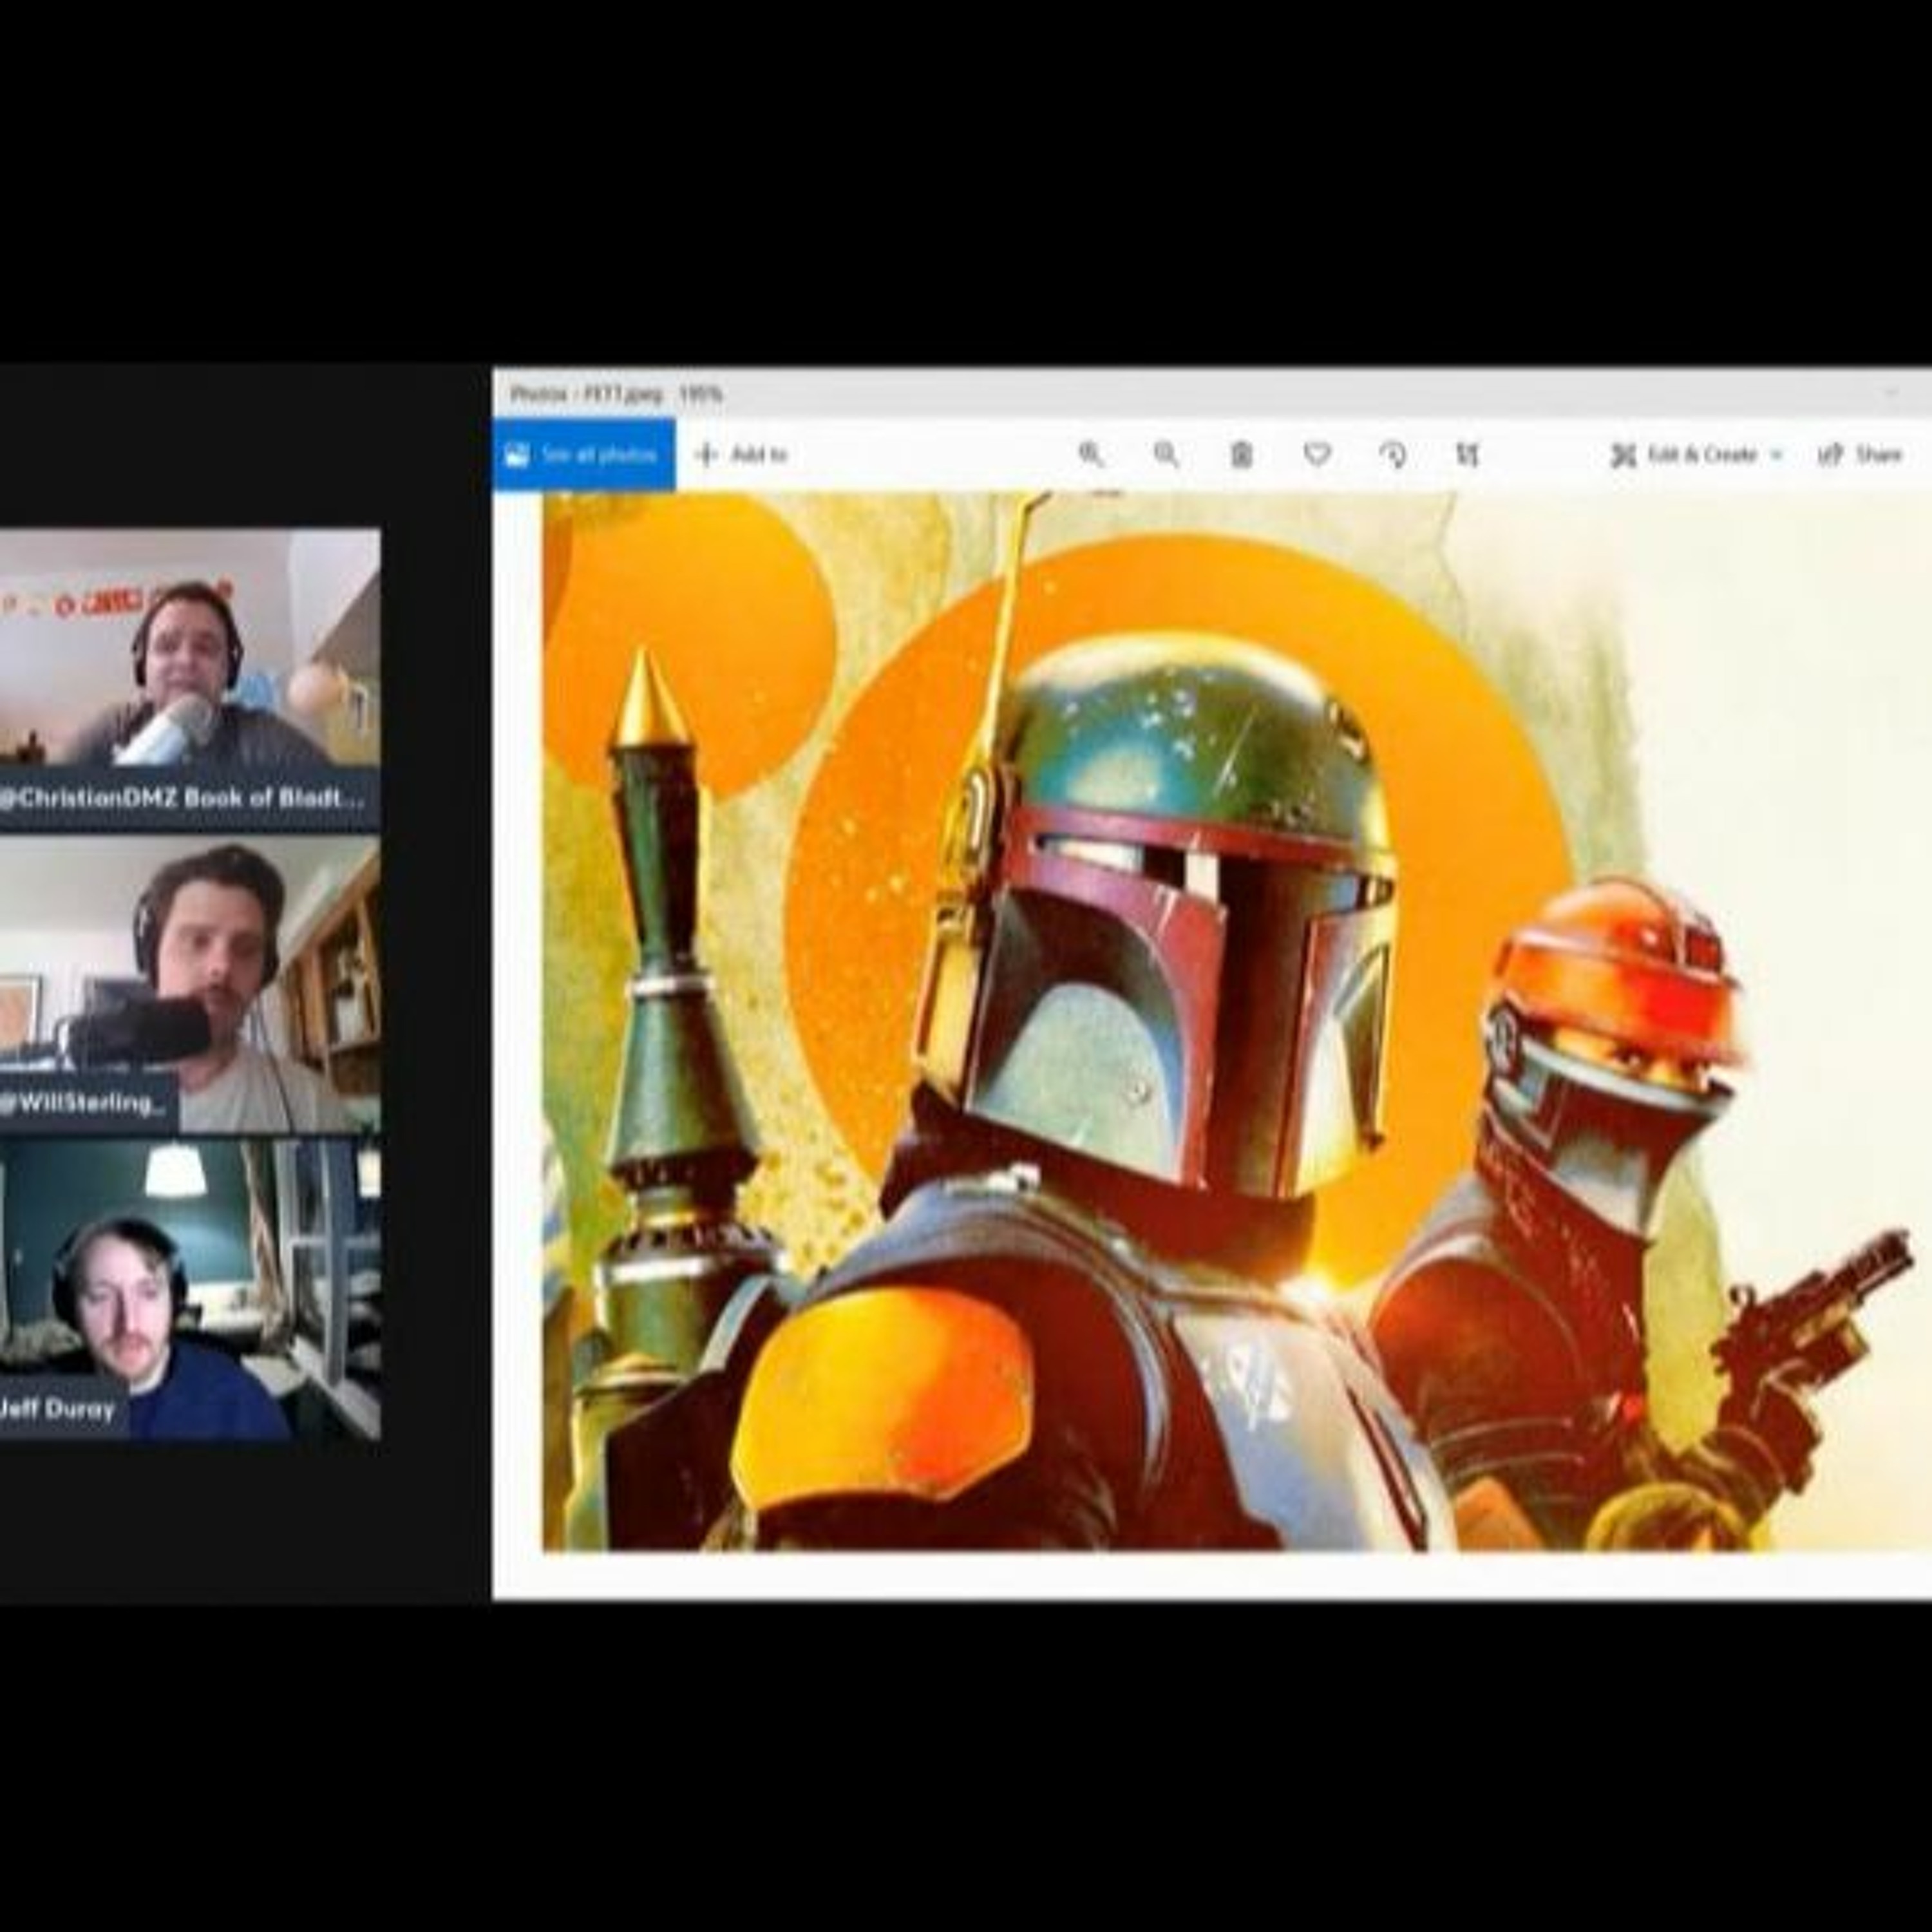Screen dimensions: 1932x1932
Task: Open the Add to menu
Action: point(741,455)
